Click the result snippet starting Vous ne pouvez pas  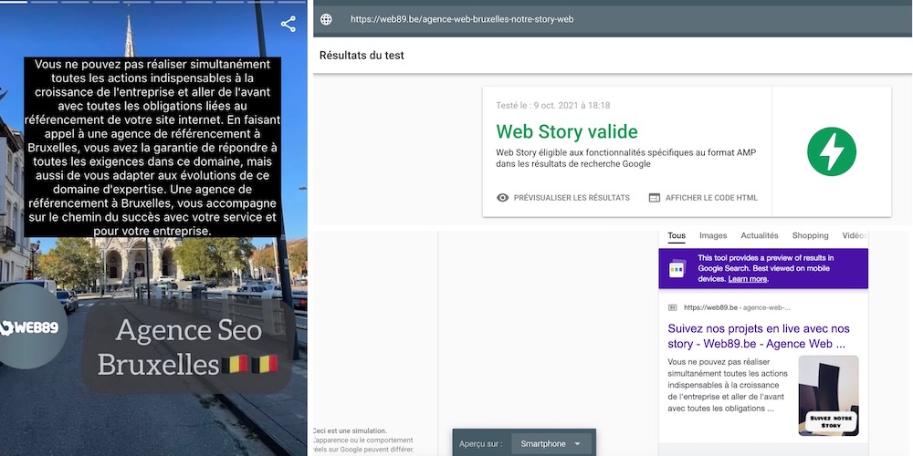pos(728,385)
